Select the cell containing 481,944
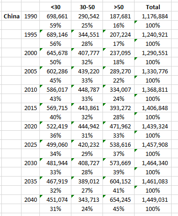Screen dimensions: 178x216 pyautogui.click(x=55, y=163)
